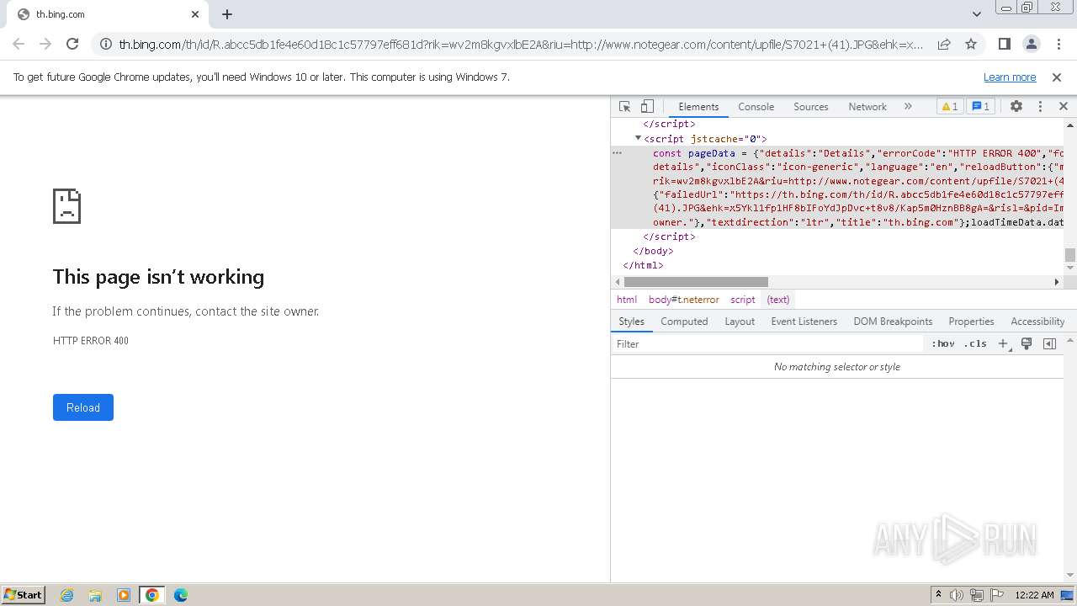Open a new tab with plus icon
Image resolution: width=1077 pixels, height=606 pixels.
[227, 14]
